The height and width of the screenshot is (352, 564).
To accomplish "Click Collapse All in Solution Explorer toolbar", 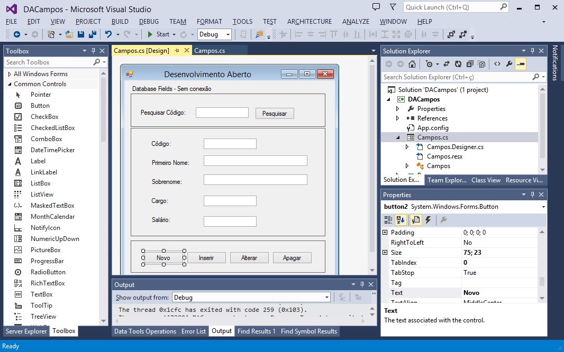I will [x=469, y=64].
